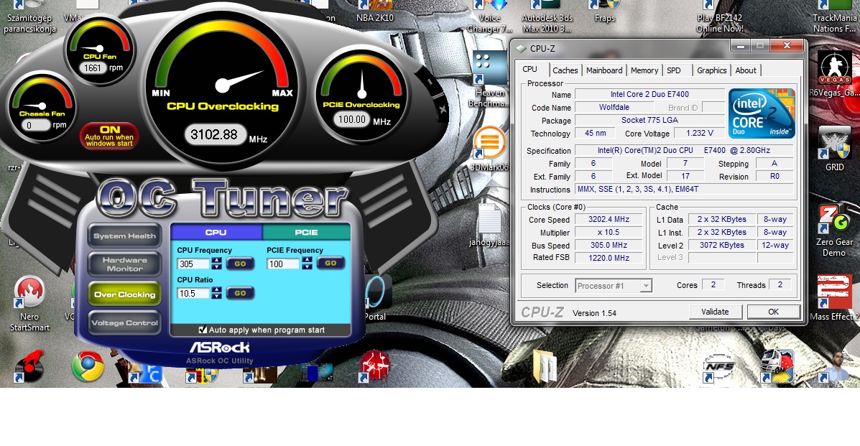Apply PCIE Frequency with its GO button
860x446 pixels.
tap(330, 264)
